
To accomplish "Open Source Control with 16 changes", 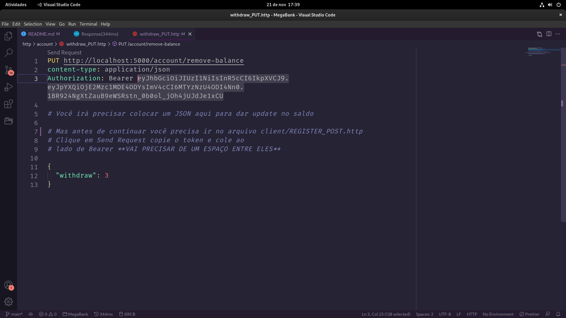I will point(9,70).
